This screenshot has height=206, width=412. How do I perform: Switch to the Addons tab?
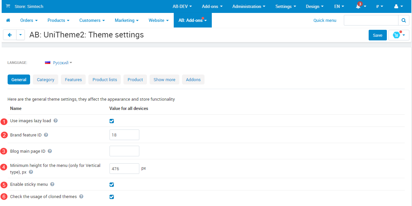[193, 79]
